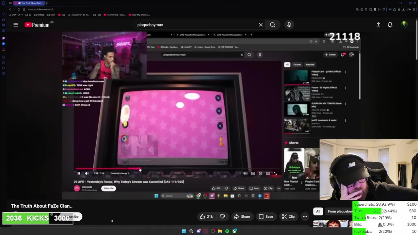Open Spotify from the taskbar
Screen dimensions: 418x235
[x=227, y=231]
